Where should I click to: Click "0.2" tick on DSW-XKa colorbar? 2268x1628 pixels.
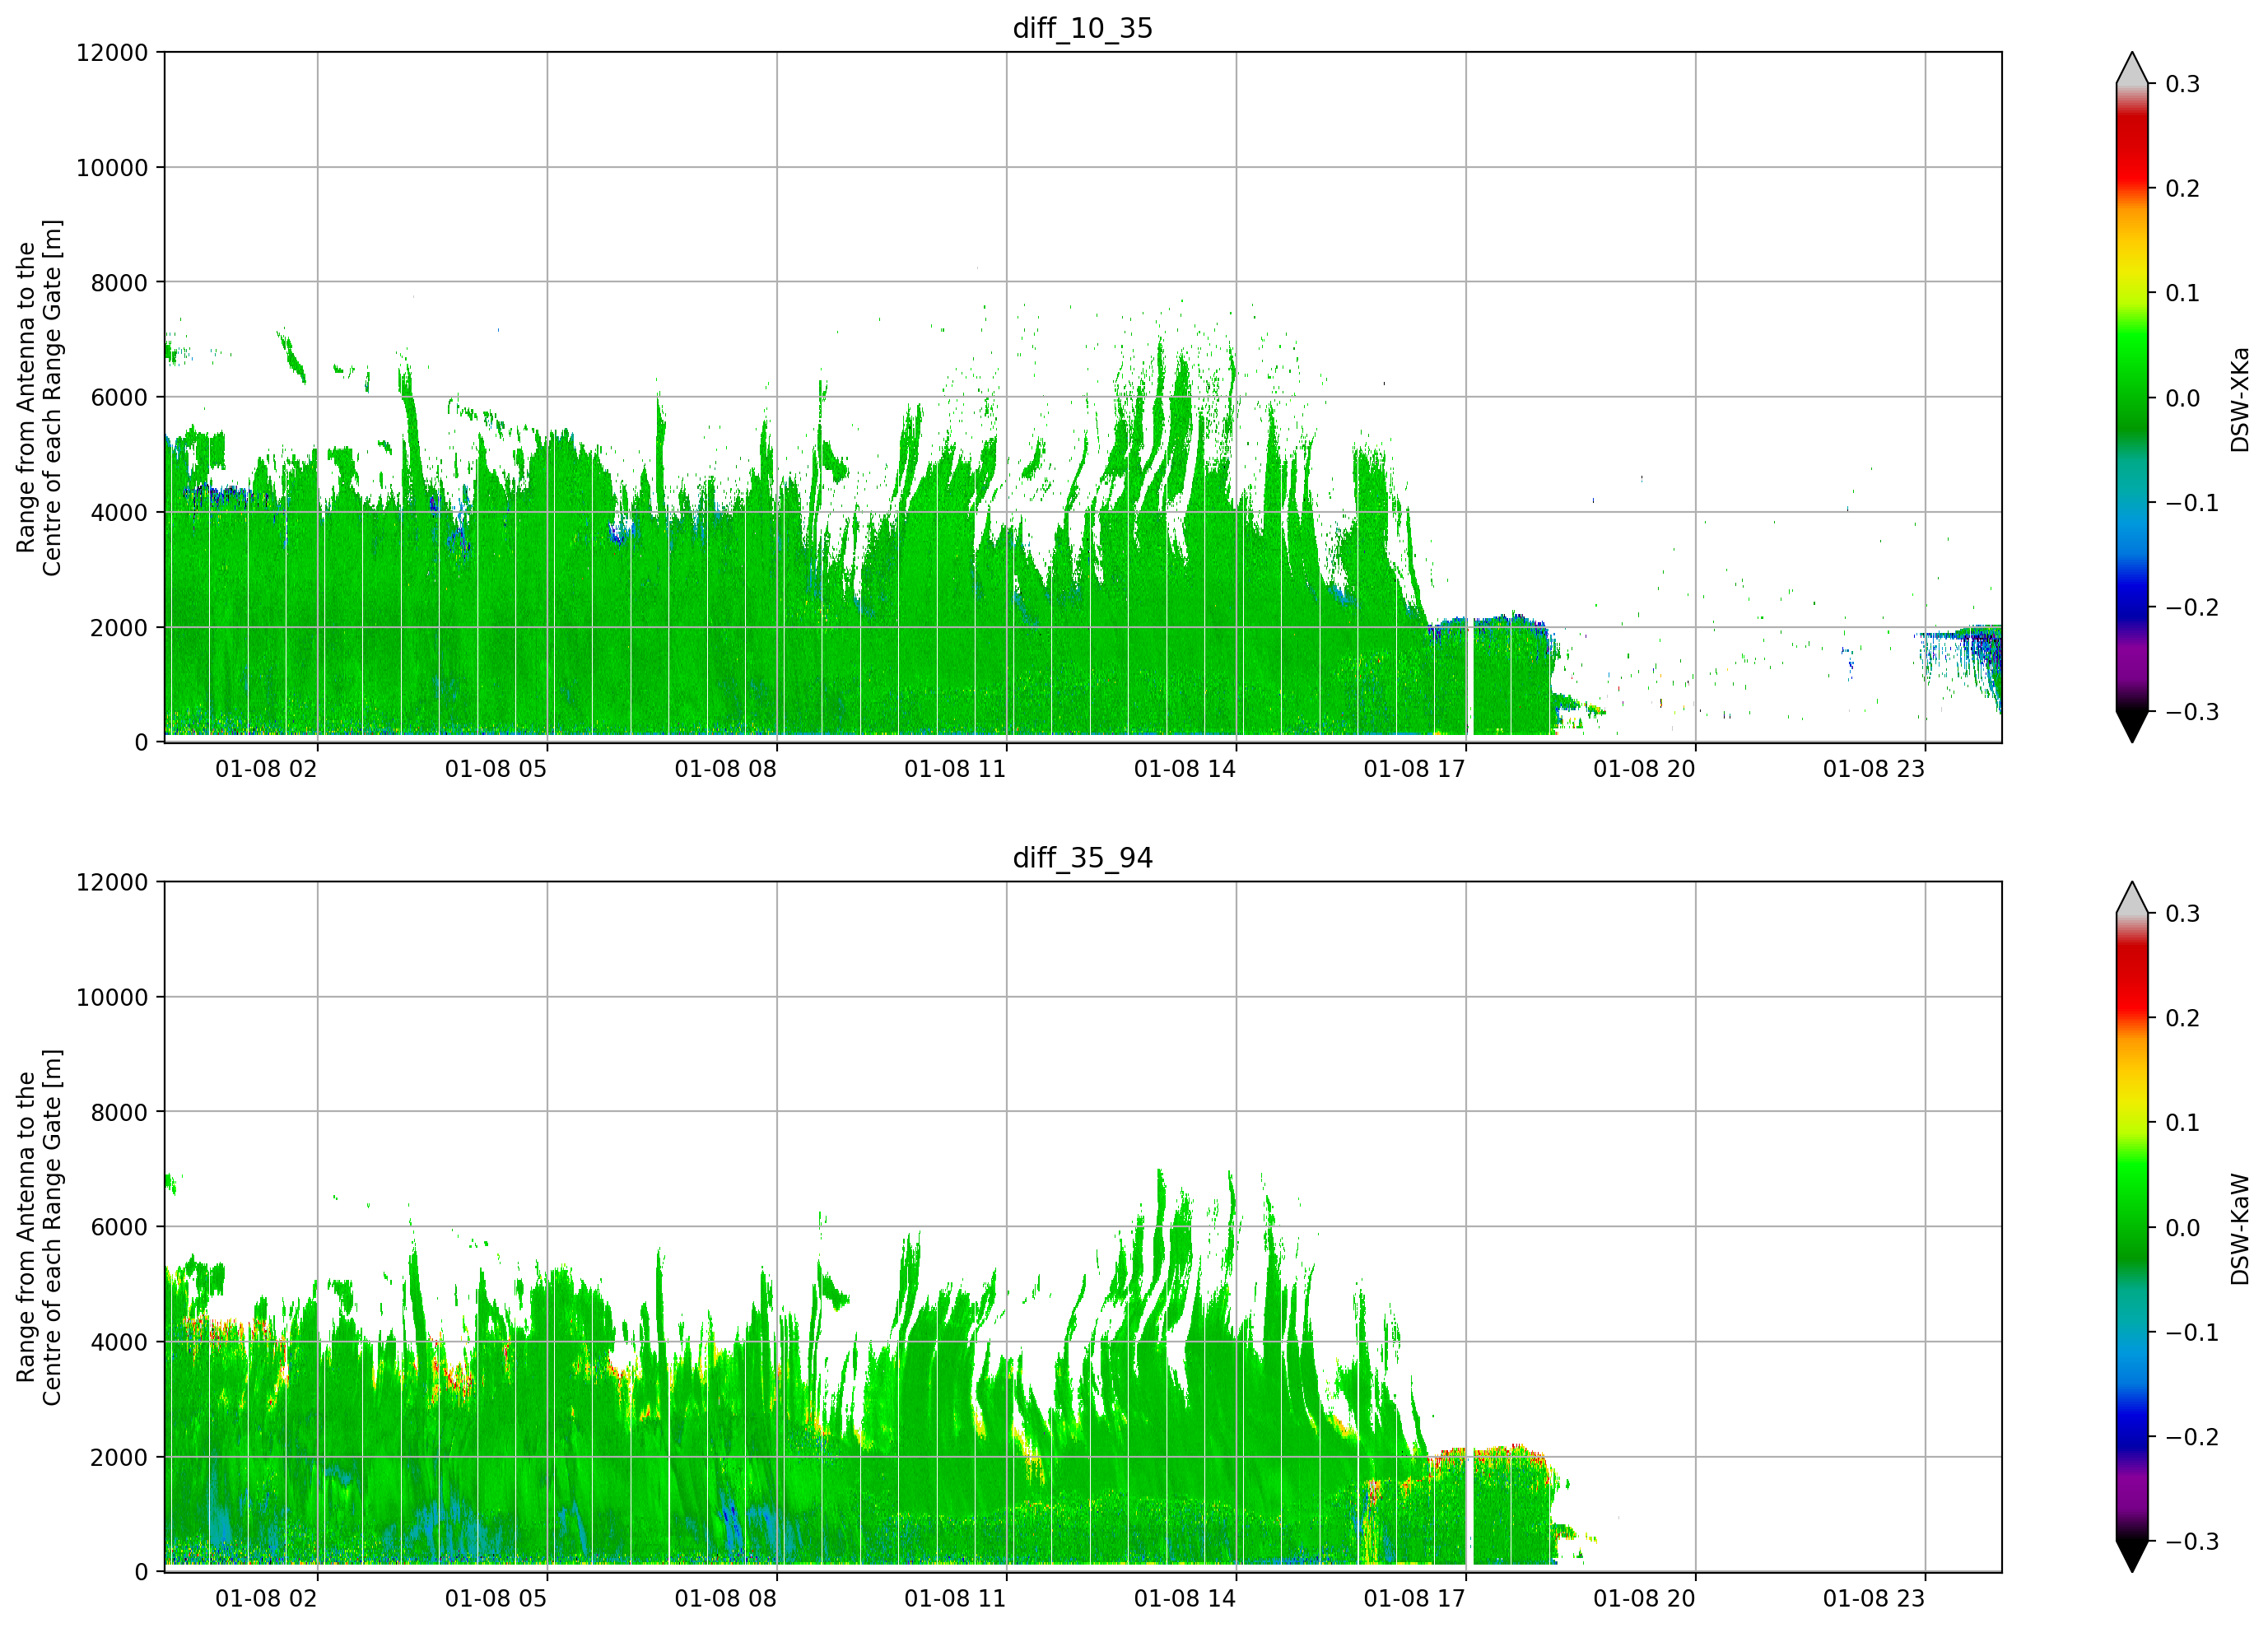pos(2183,189)
